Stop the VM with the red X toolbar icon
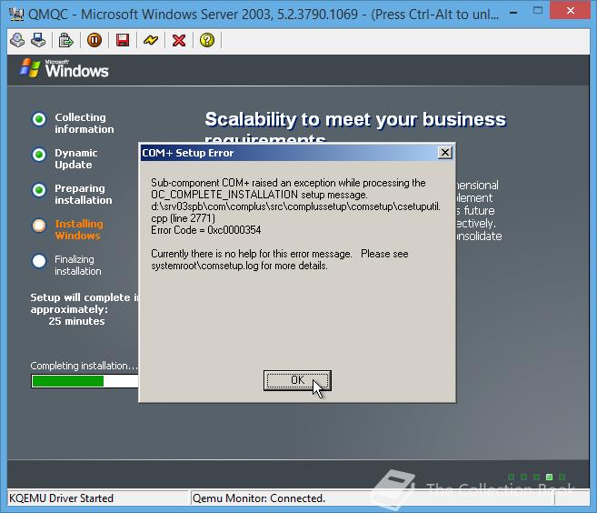597x513 pixels. coord(179,40)
